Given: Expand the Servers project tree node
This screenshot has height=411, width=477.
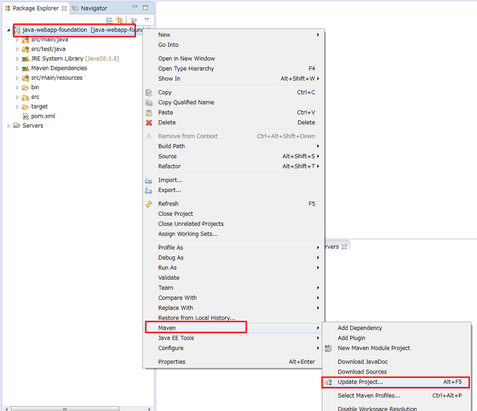Looking at the screenshot, I should (x=8, y=126).
